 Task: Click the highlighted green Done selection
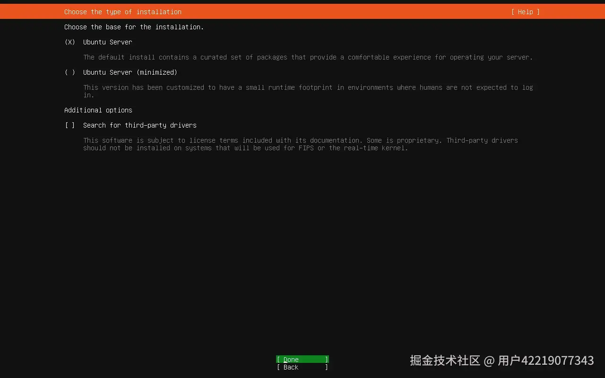pos(302,359)
